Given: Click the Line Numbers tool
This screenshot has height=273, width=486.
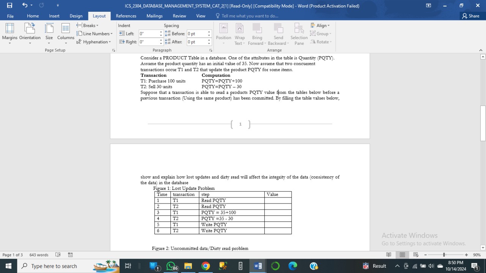Looking at the screenshot, I should point(94,33).
